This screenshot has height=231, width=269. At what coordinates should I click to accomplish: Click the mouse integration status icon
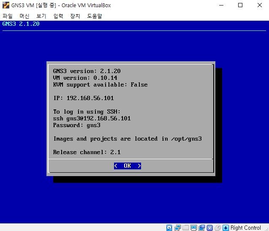pyautogui.click(x=218, y=228)
